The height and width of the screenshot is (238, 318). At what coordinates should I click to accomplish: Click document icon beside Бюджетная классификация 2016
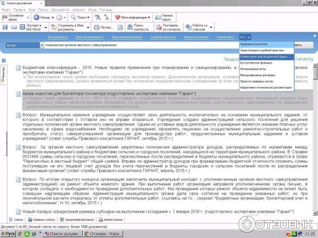tap(18, 68)
